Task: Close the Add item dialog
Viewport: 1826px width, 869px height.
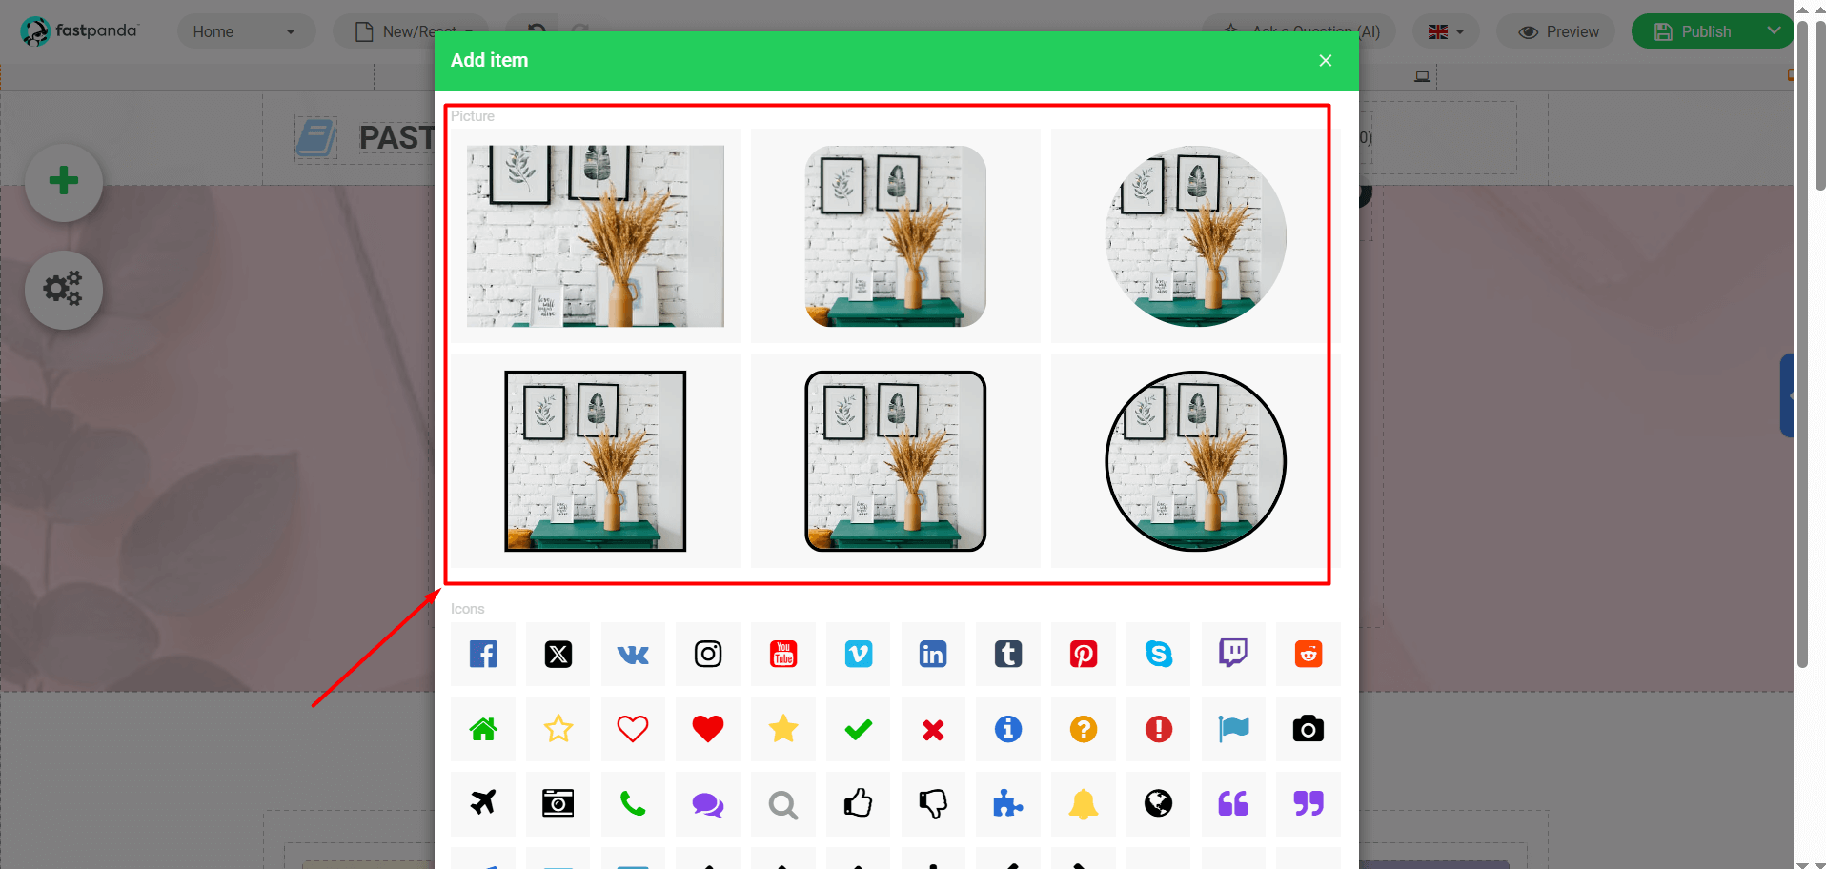Action: pos(1326,60)
